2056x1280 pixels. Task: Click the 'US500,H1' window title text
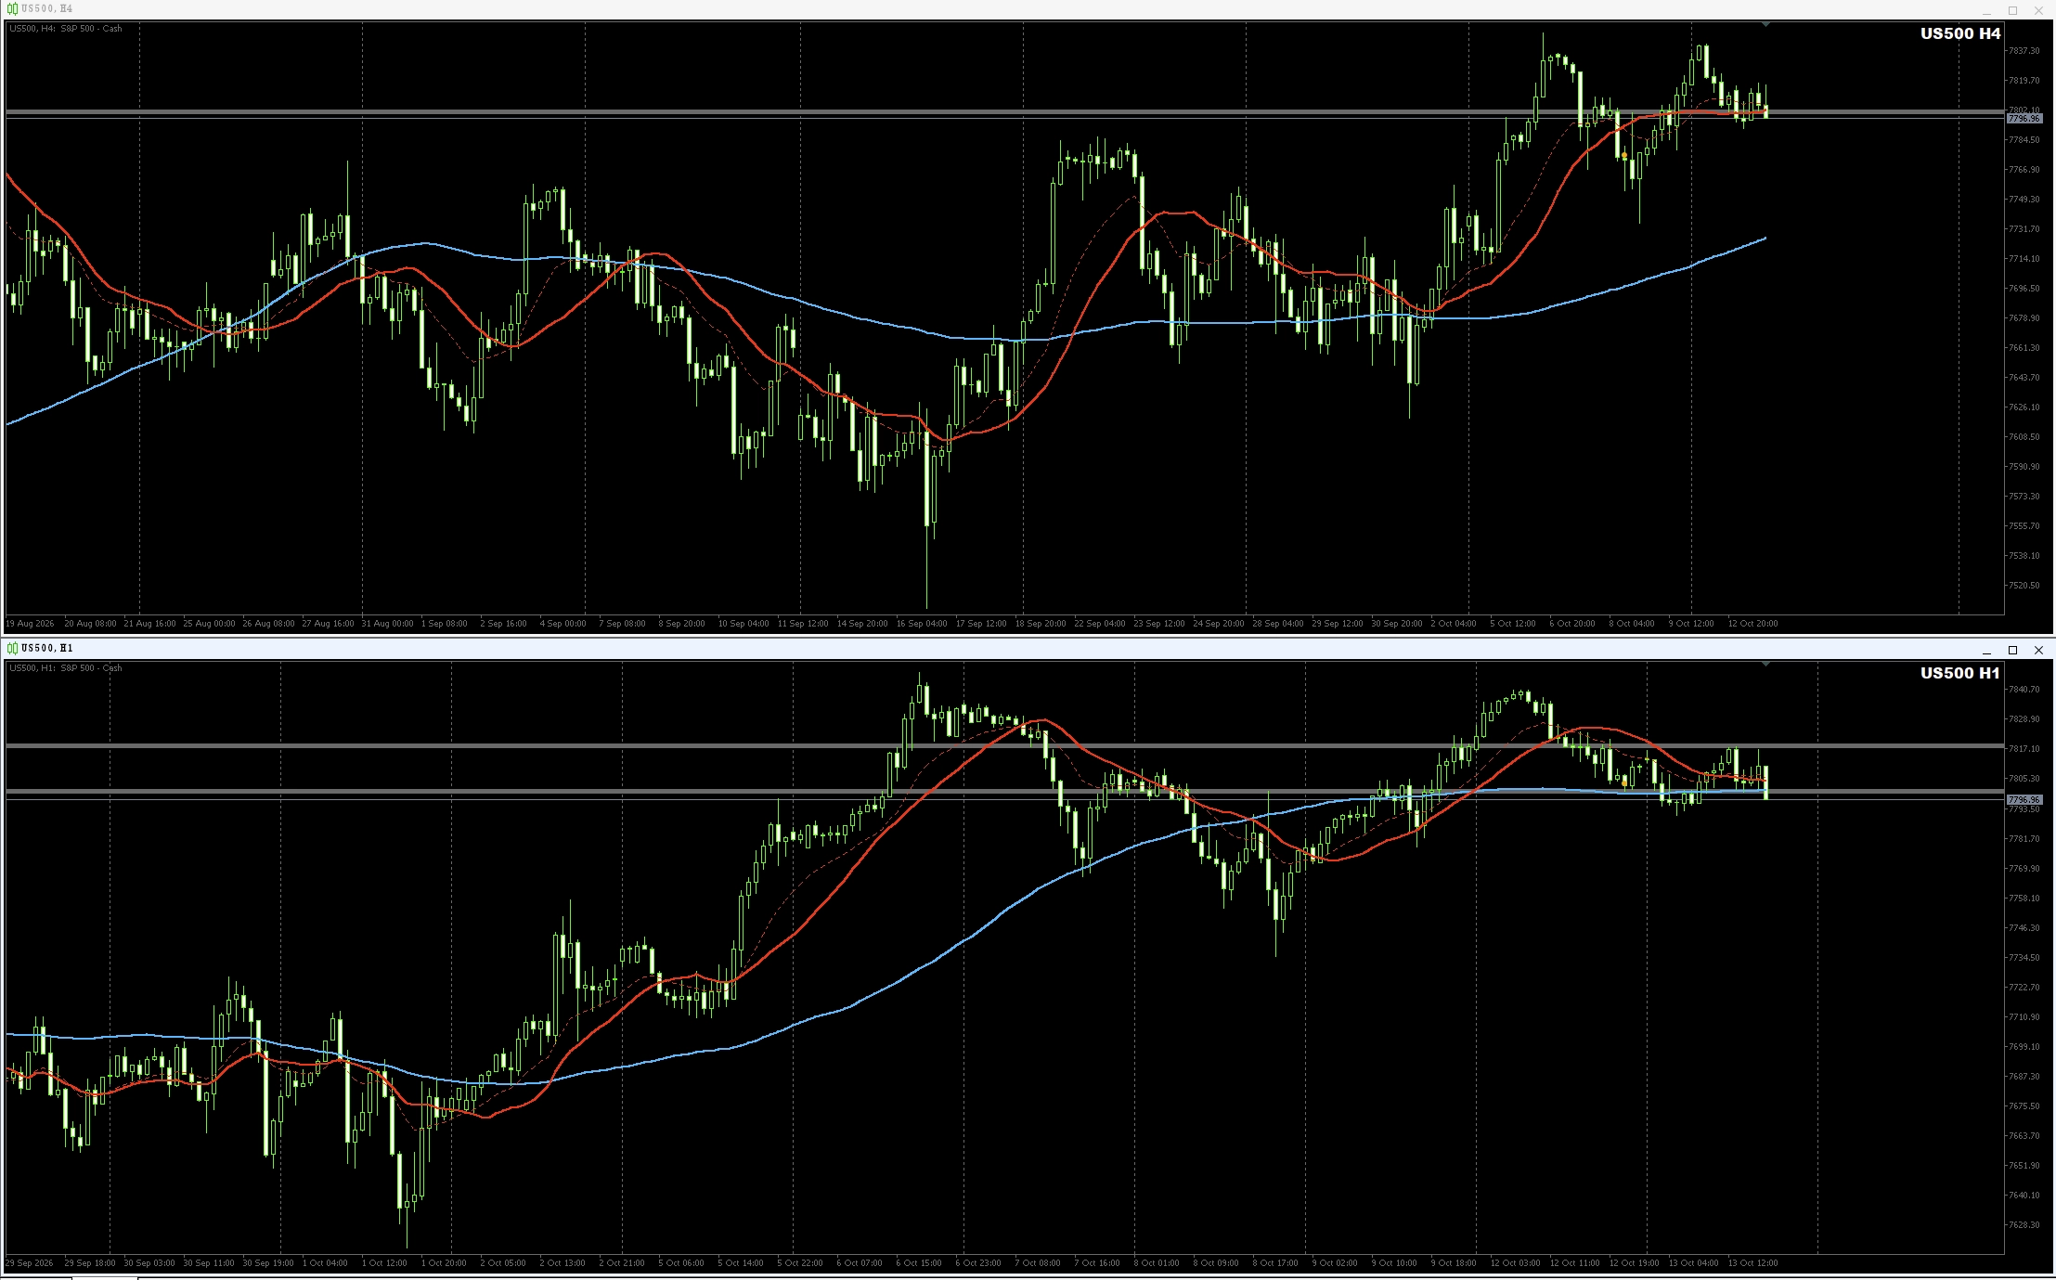coord(46,649)
